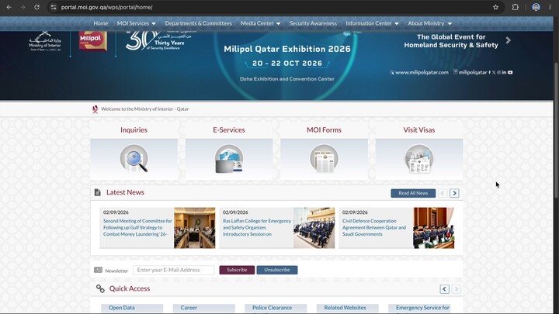The image size is (559, 314).
Task: Read the Civil Defence Cooperation Agreement news
Action: [374, 227]
